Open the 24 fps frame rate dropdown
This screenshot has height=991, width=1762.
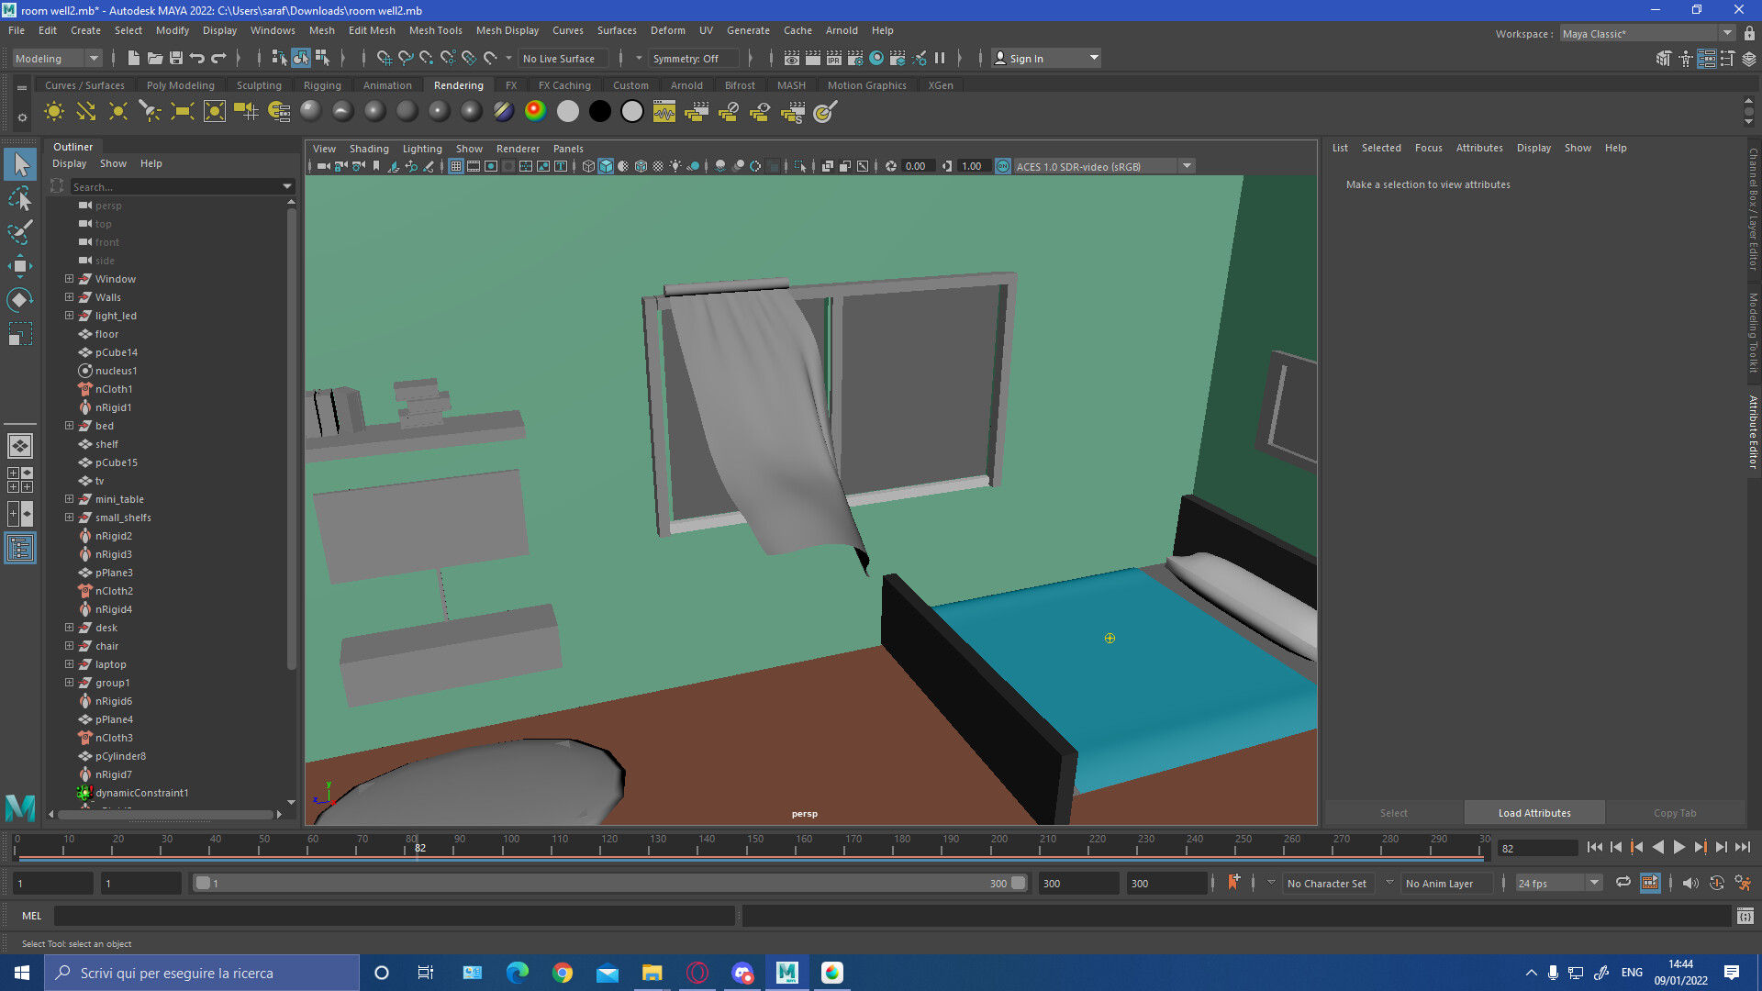1558,883
